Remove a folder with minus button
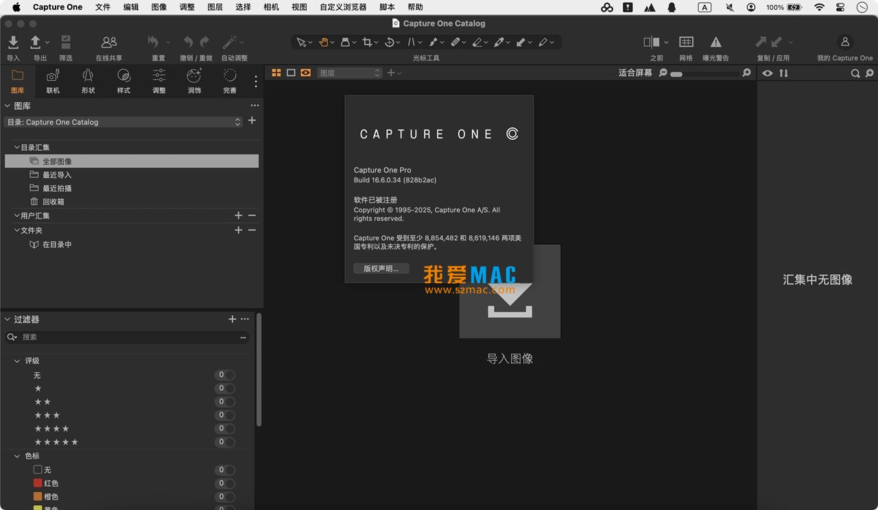The image size is (878, 510). tap(252, 230)
